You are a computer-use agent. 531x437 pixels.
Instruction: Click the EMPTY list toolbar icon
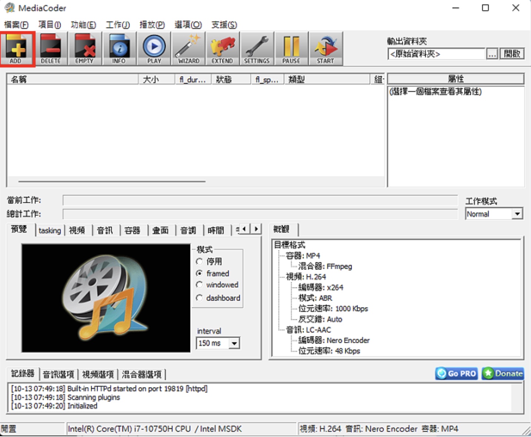click(x=85, y=49)
